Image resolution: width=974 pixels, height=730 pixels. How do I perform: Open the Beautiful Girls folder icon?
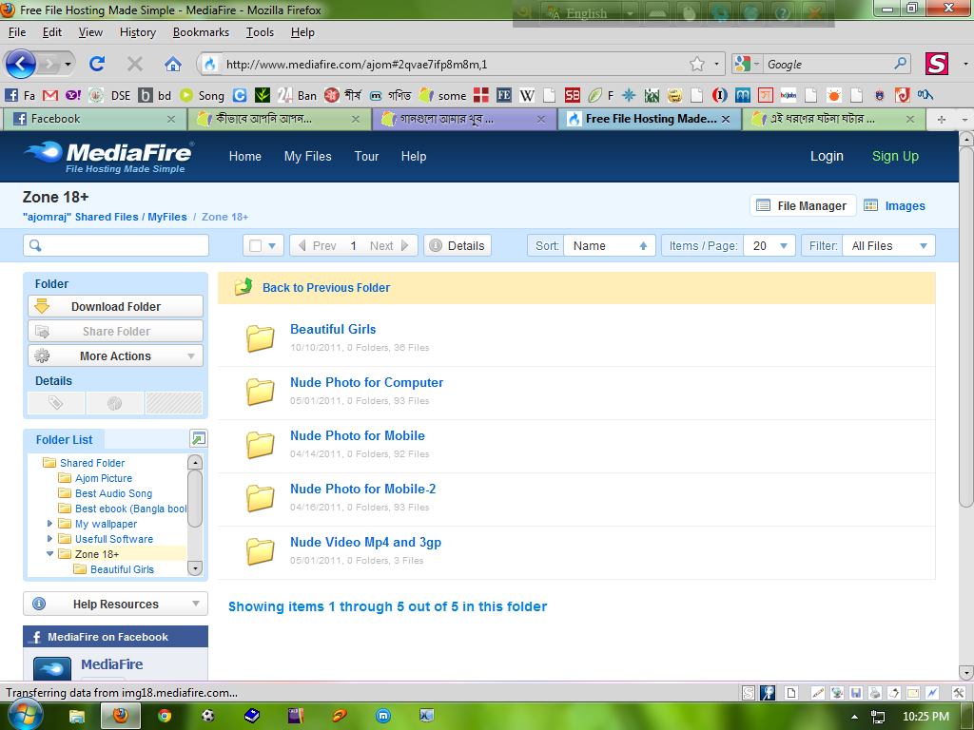coord(260,338)
